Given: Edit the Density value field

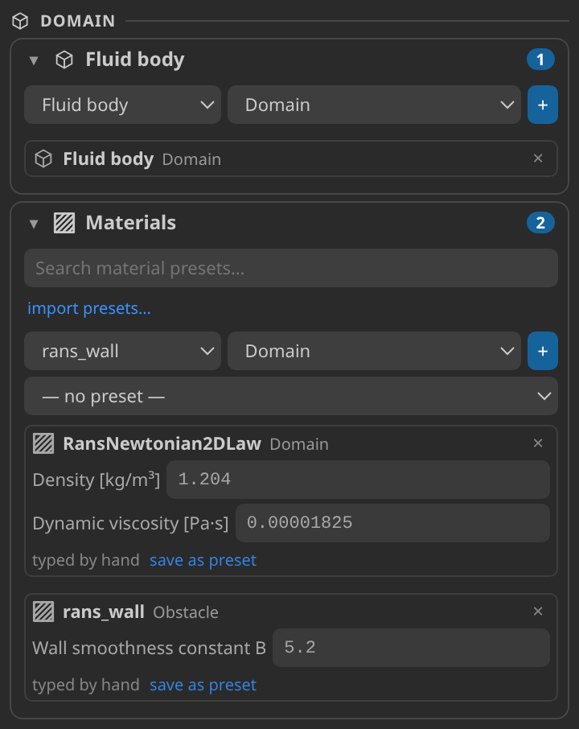Looking at the screenshot, I should (x=359, y=480).
